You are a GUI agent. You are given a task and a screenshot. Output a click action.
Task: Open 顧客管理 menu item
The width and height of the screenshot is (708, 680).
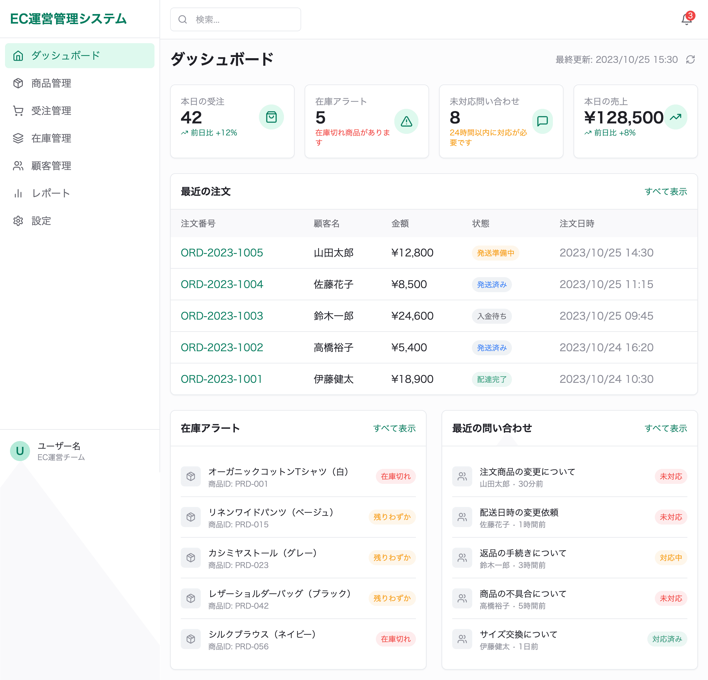coord(79,165)
